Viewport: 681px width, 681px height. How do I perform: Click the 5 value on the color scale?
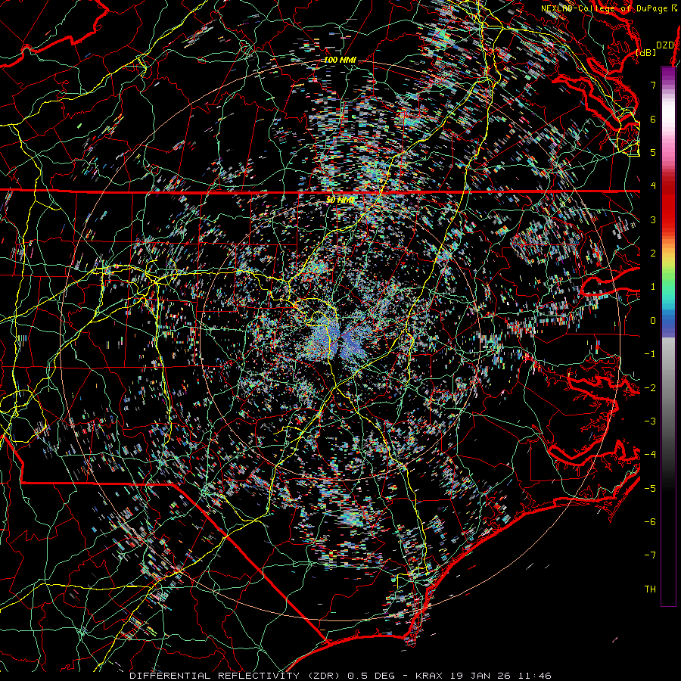(x=653, y=152)
